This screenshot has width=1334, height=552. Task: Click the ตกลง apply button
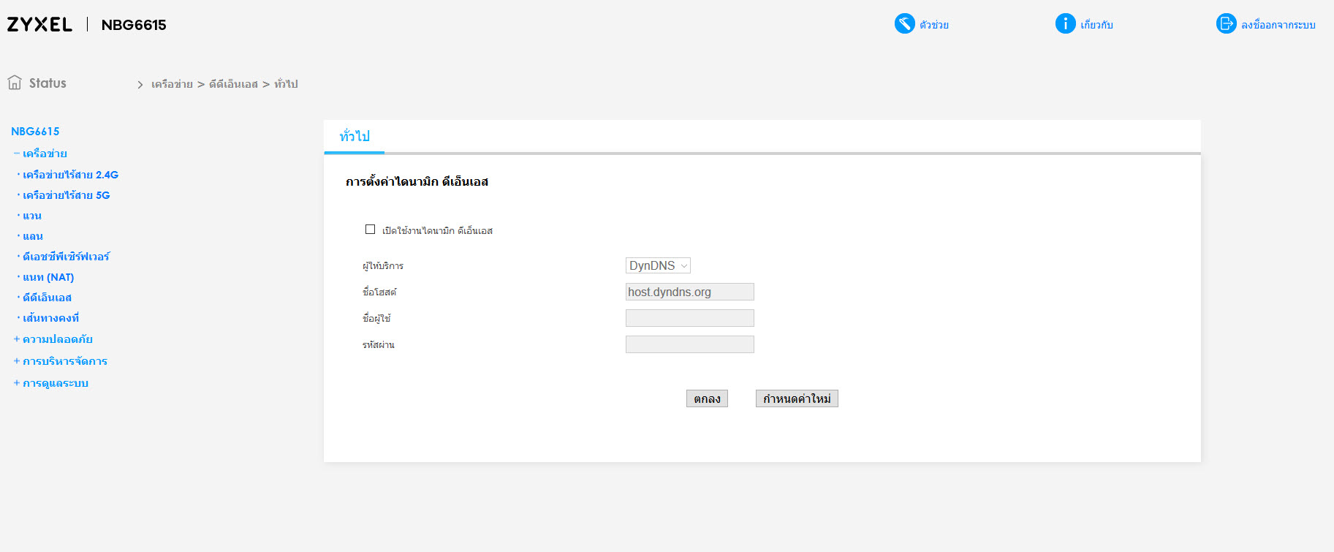coord(707,398)
